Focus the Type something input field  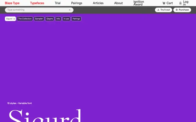tap(39, 10)
